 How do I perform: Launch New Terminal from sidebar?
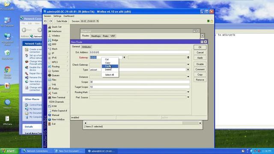tap(58, 98)
